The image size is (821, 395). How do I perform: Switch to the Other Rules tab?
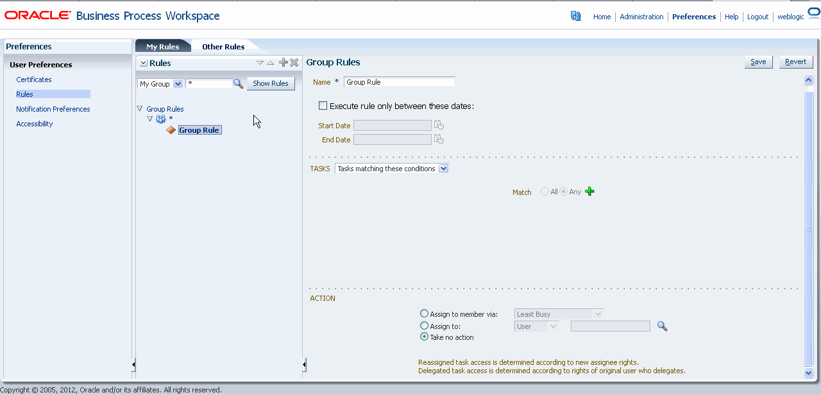(x=223, y=46)
